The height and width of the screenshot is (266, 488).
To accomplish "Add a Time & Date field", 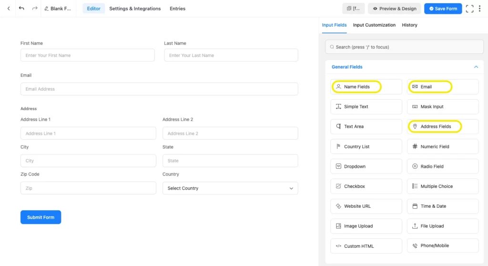I will tap(443, 206).
